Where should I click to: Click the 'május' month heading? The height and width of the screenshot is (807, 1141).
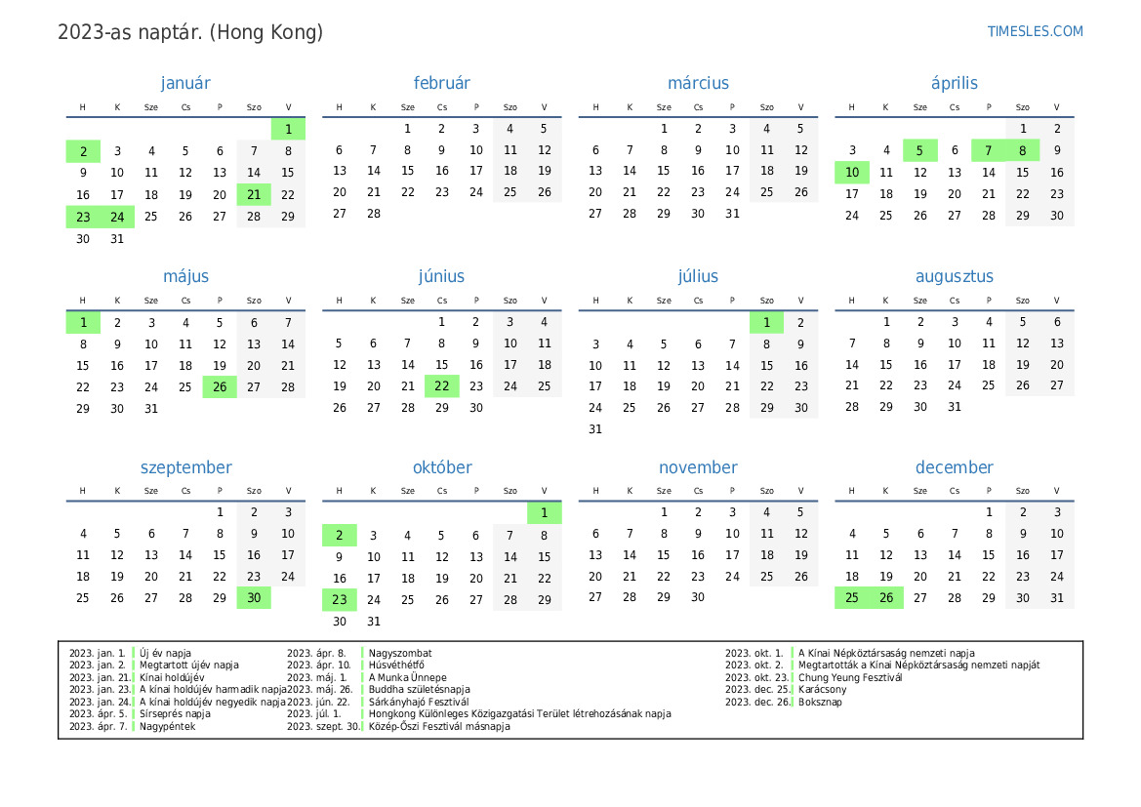pos(185,276)
